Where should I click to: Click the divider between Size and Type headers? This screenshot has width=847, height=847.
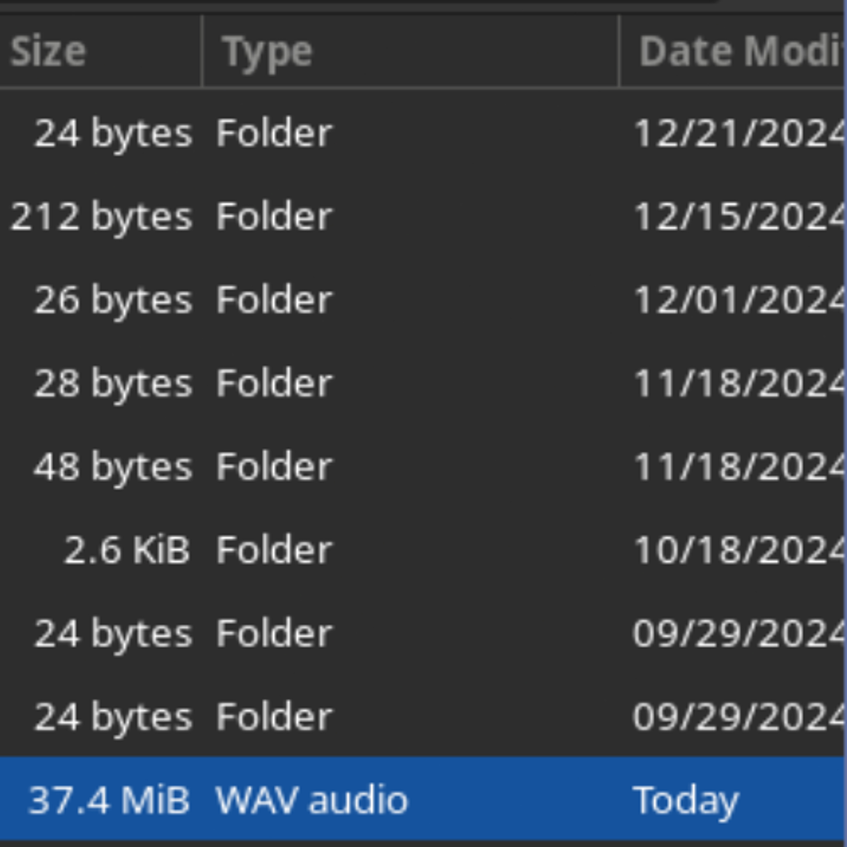click(202, 51)
